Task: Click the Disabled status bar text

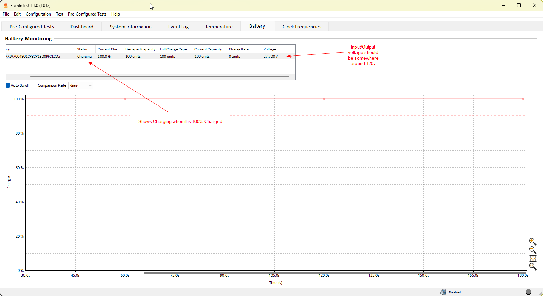Action: [455, 292]
